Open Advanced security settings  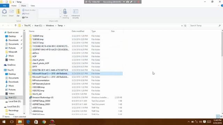point(76,14)
